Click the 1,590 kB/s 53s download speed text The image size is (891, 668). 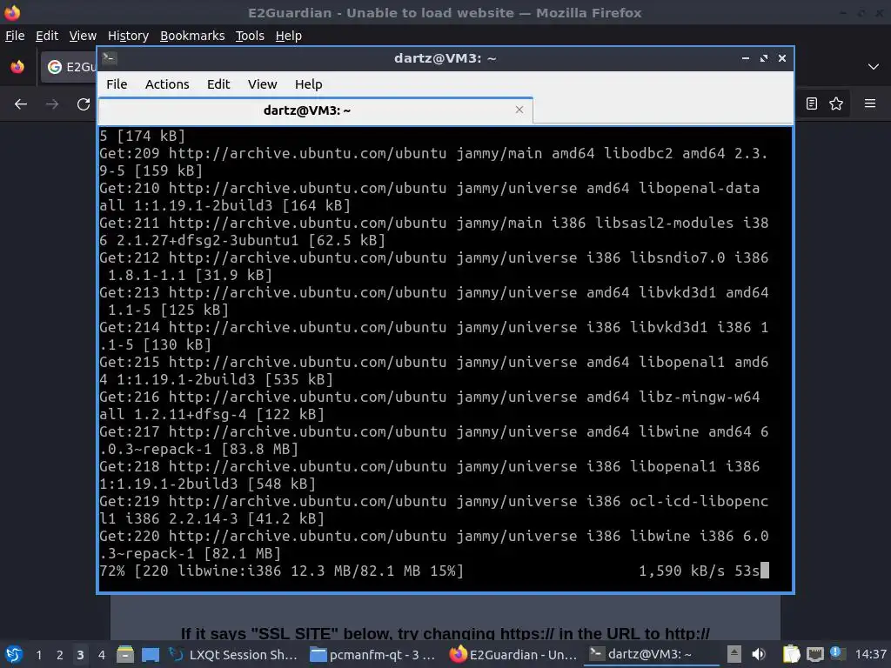click(699, 571)
